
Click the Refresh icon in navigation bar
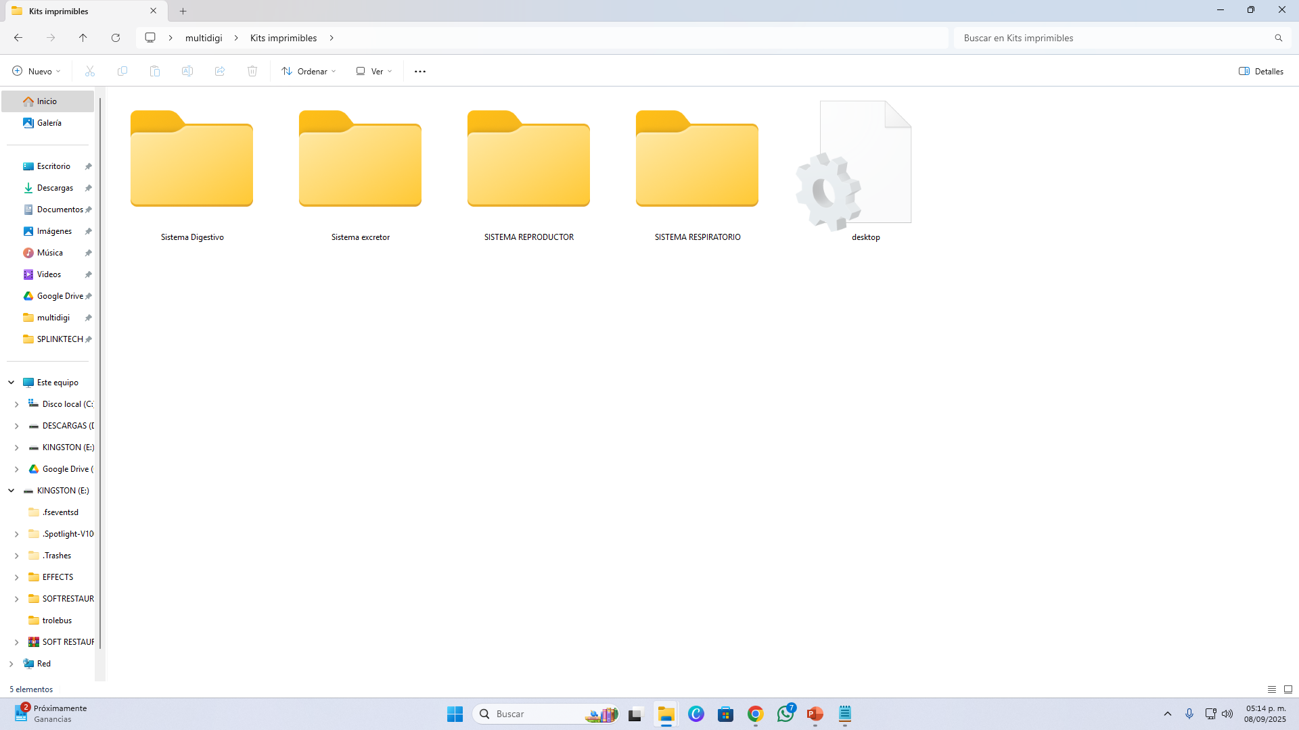[116, 38]
